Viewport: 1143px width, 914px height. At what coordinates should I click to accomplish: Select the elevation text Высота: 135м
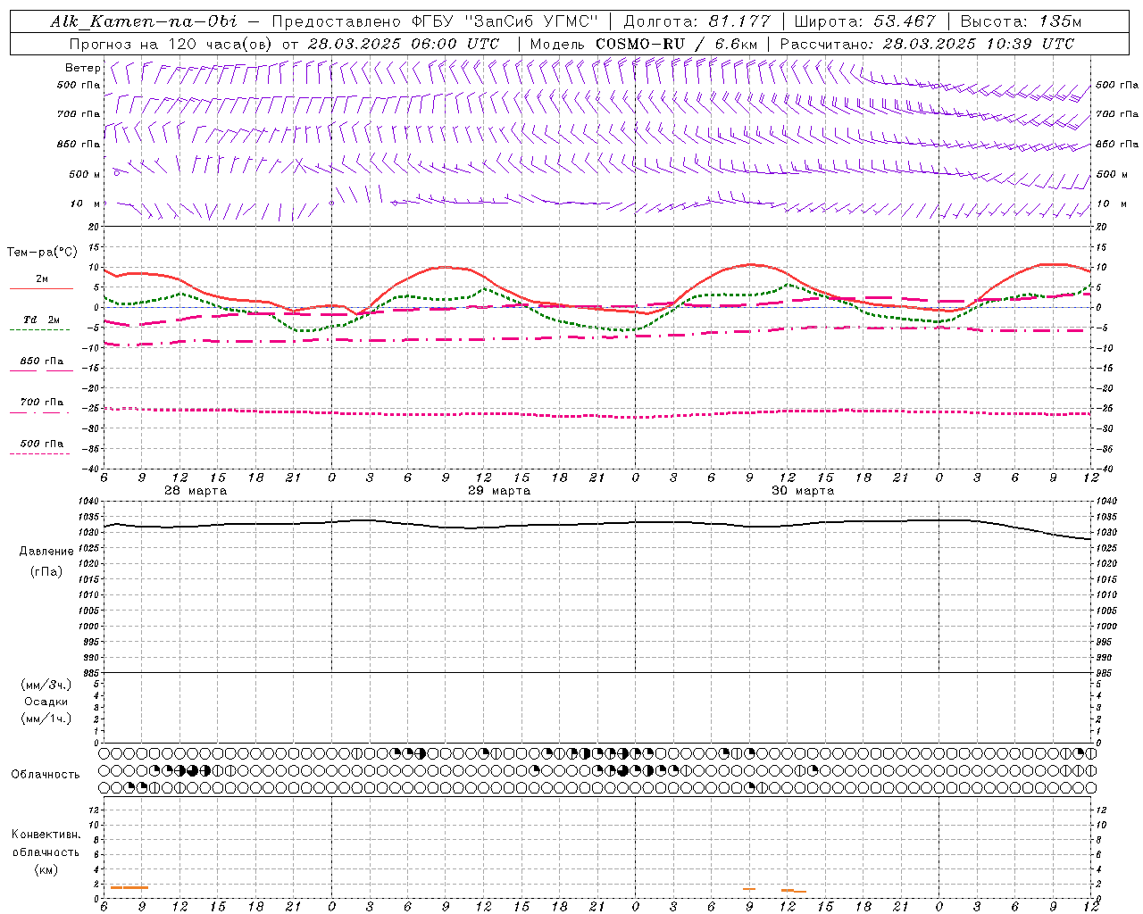coord(1021,21)
